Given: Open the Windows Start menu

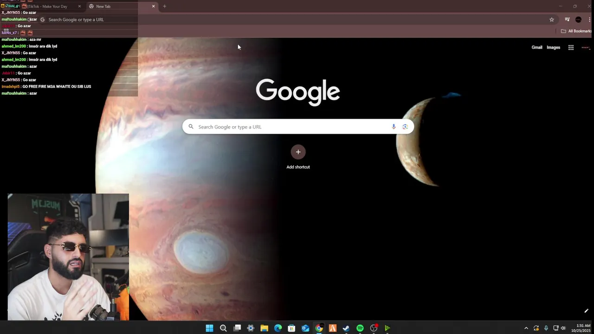Looking at the screenshot, I should tap(209, 328).
